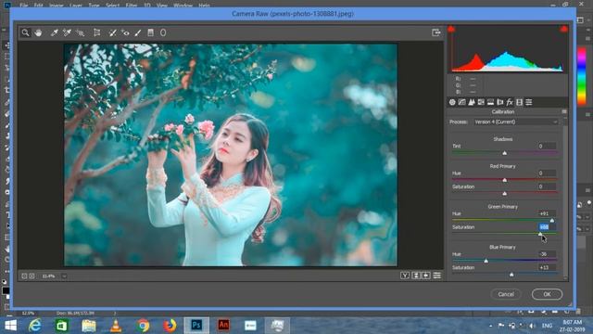Open the Lens Corrections panel tab
The width and height of the screenshot is (593, 334).
click(500, 102)
